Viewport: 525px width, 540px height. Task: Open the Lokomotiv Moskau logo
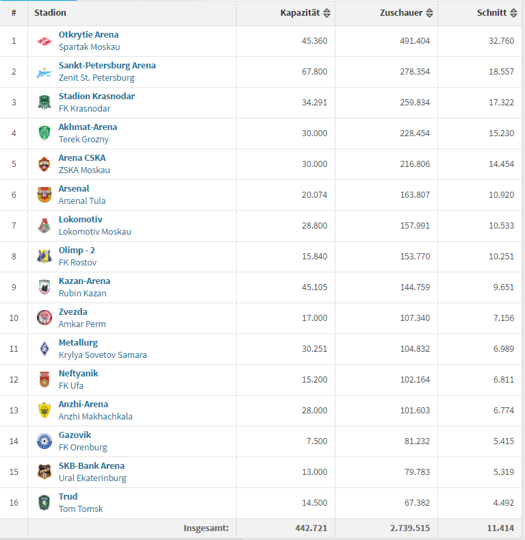44,226
